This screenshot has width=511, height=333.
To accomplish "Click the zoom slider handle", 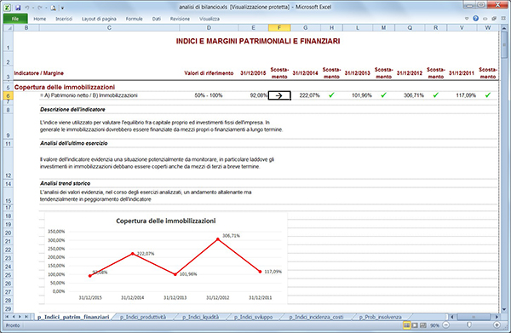I will pyautogui.click(x=469, y=324).
